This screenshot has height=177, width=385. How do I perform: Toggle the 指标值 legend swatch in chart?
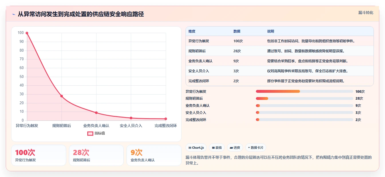click(90, 133)
